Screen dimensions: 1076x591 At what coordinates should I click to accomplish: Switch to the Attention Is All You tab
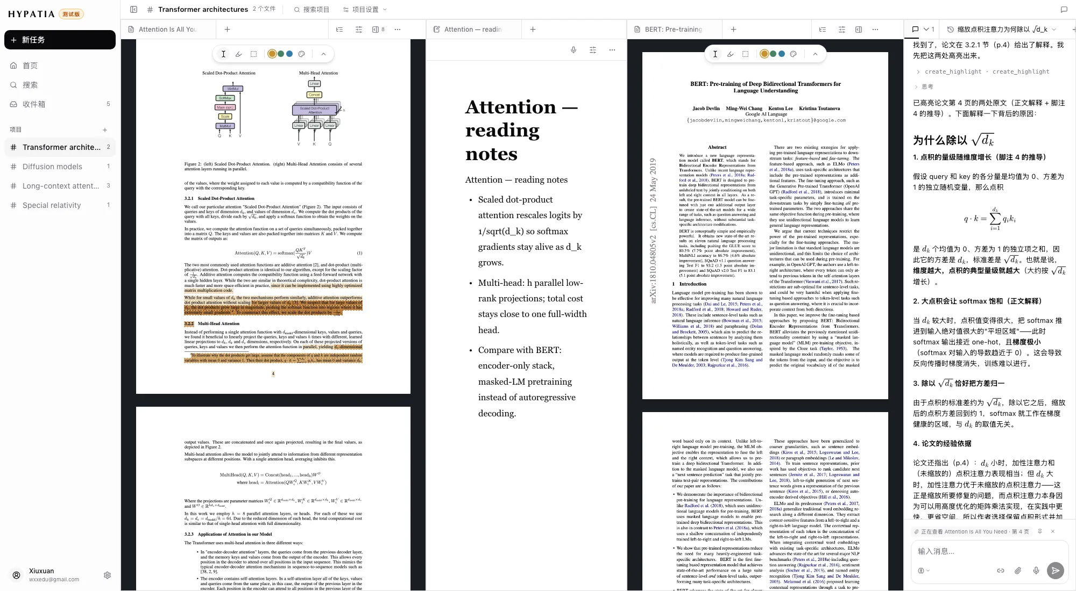coord(168,30)
